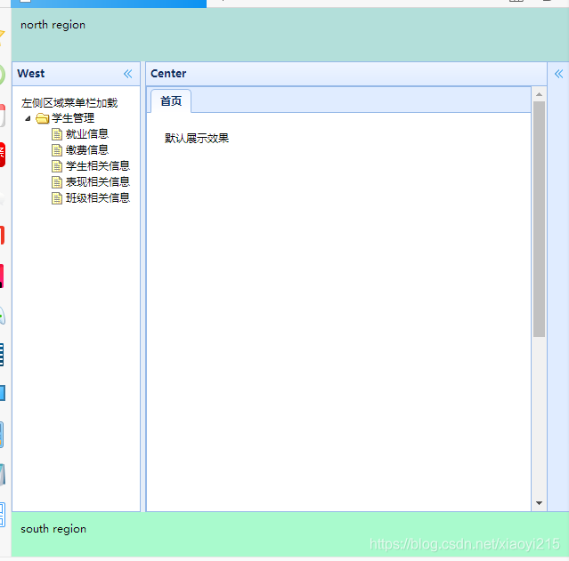Select 表现相关信息 in the menu tree

coord(98,182)
